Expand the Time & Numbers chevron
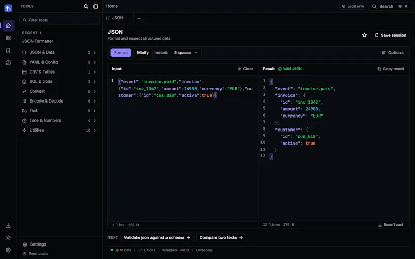Viewport: 415px width, 259px height. coord(95,121)
